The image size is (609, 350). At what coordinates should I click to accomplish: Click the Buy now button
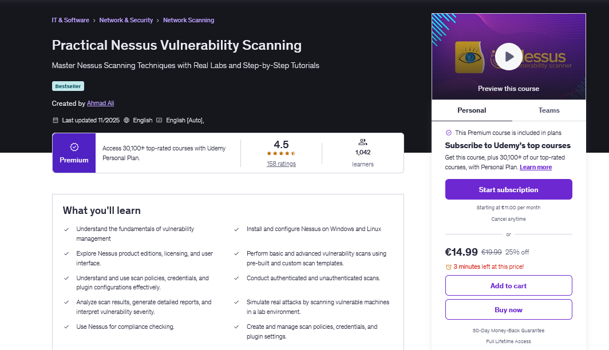[x=508, y=309]
